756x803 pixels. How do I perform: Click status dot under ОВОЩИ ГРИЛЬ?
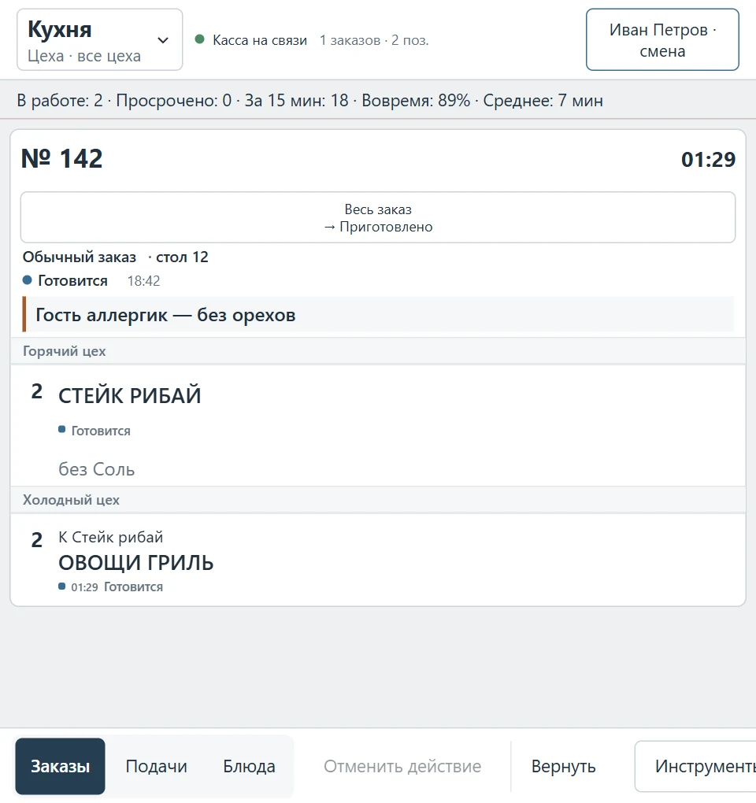(x=62, y=587)
